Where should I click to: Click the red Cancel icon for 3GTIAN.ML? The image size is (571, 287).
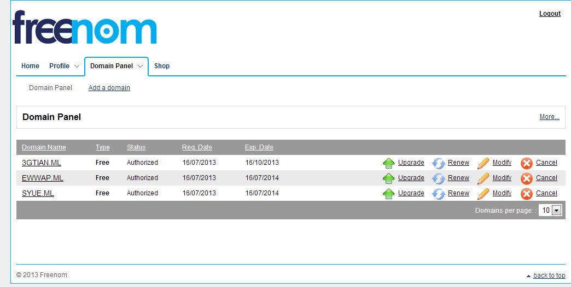(527, 163)
